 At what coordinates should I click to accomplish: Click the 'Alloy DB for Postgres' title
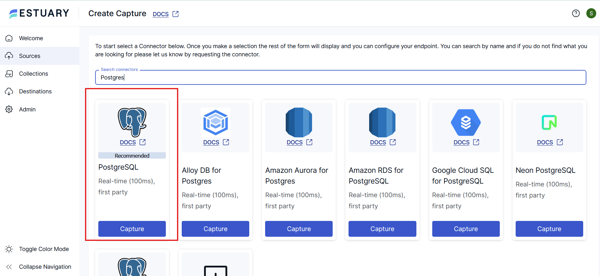click(x=201, y=176)
